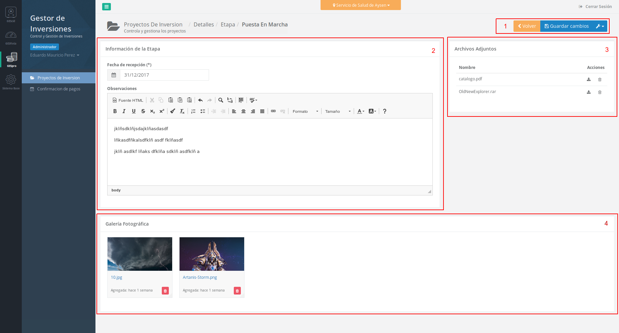Expand the Servicio de Salud de Aysen dropdown
The image size is (619, 333).
(x=361, y=5)
